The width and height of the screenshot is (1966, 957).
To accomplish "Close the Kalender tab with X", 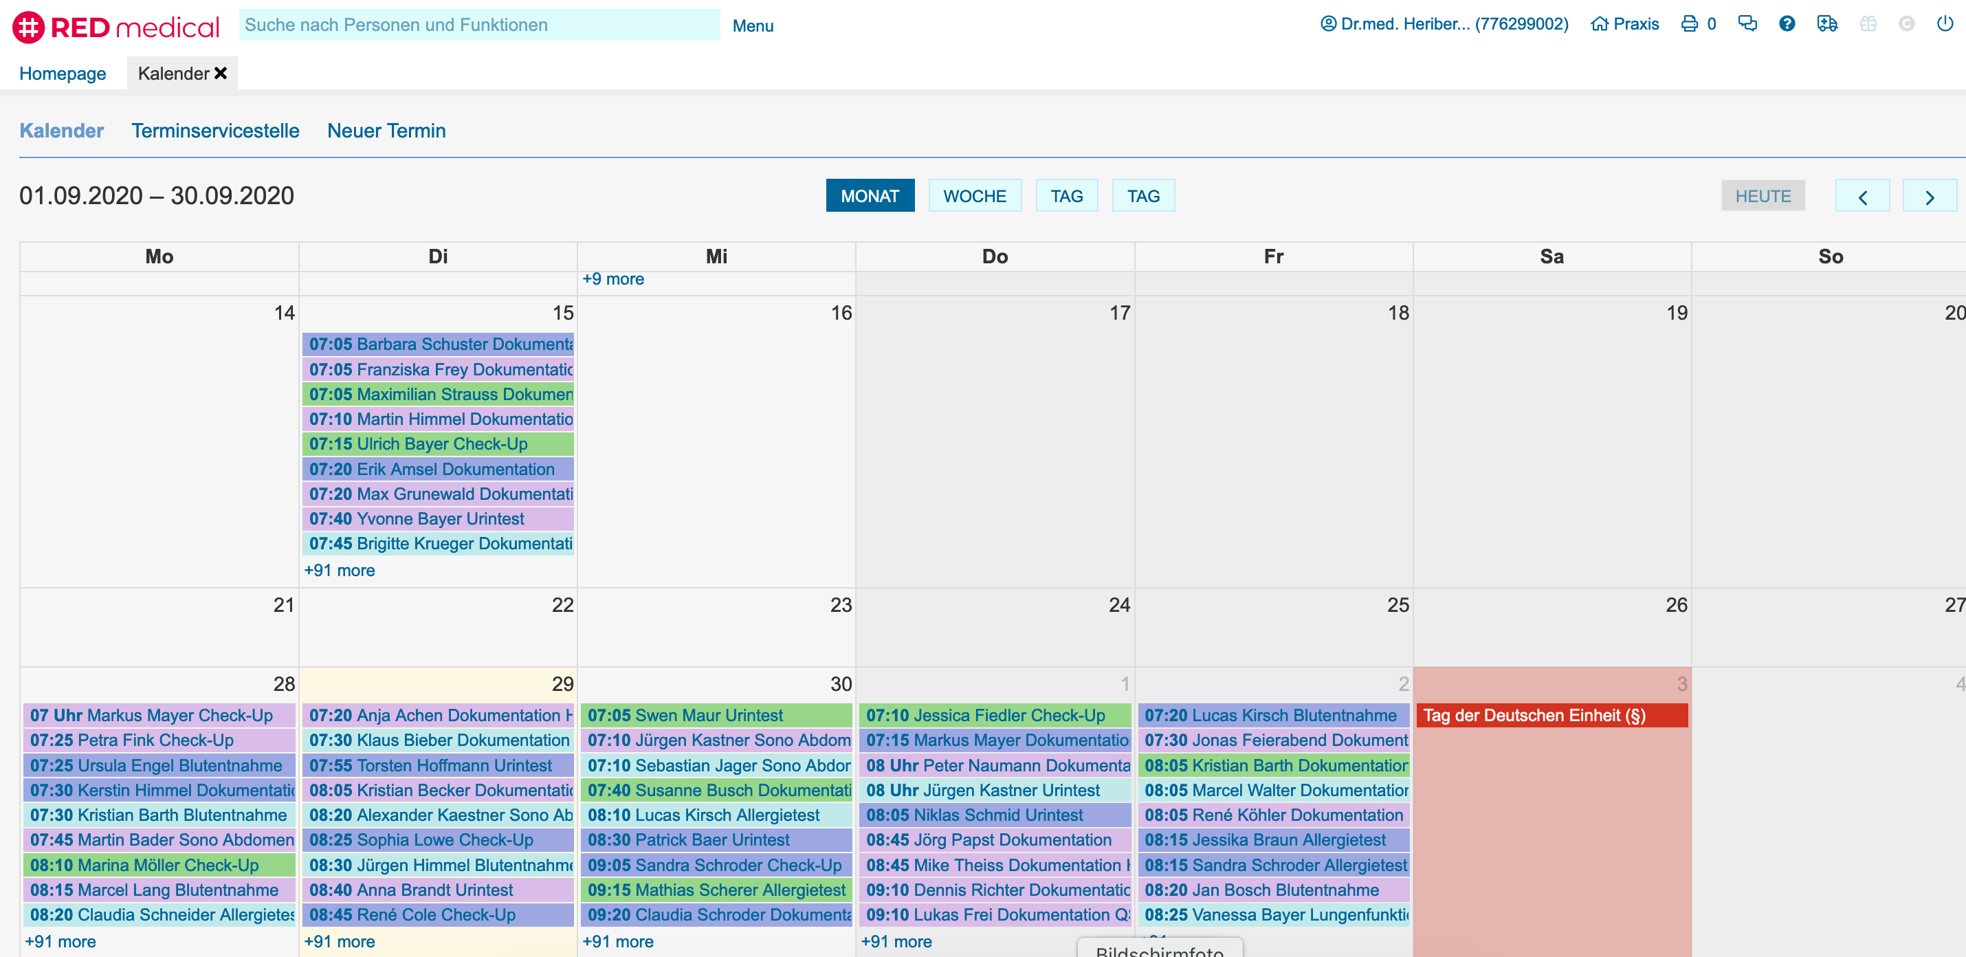I will click(x=221, y=74).
